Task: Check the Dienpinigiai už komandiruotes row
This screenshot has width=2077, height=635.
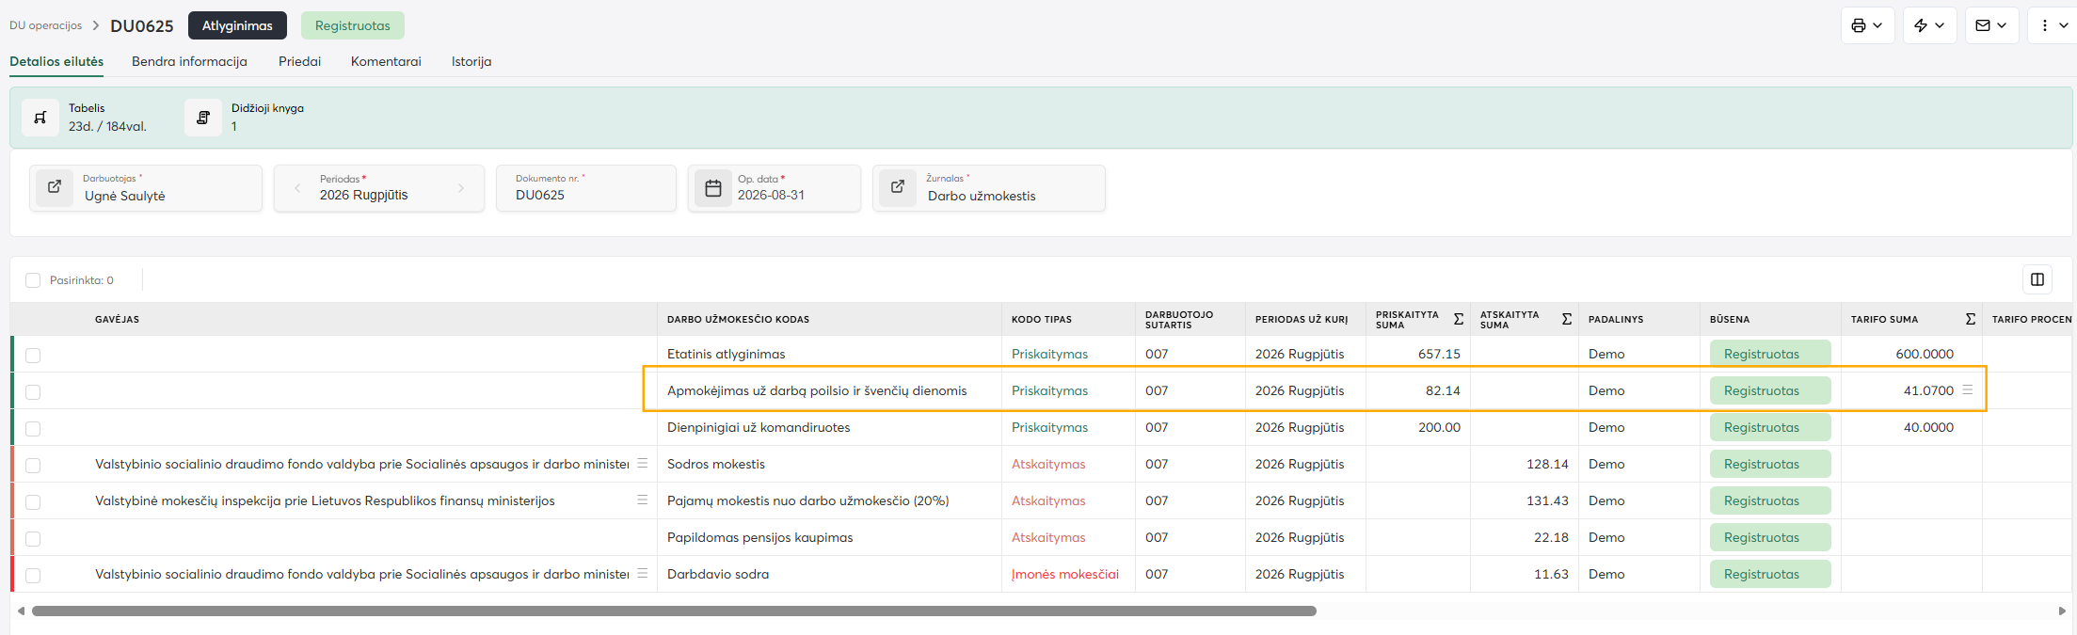Action: click(x=33, y=428)
